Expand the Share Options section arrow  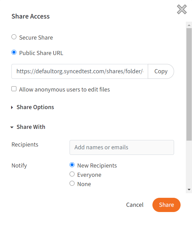tap(12, 107)
